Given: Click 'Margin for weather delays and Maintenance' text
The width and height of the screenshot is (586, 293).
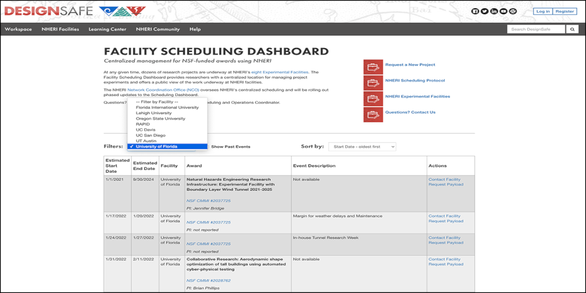Looking at the screenshot, I should coord(338,216).
